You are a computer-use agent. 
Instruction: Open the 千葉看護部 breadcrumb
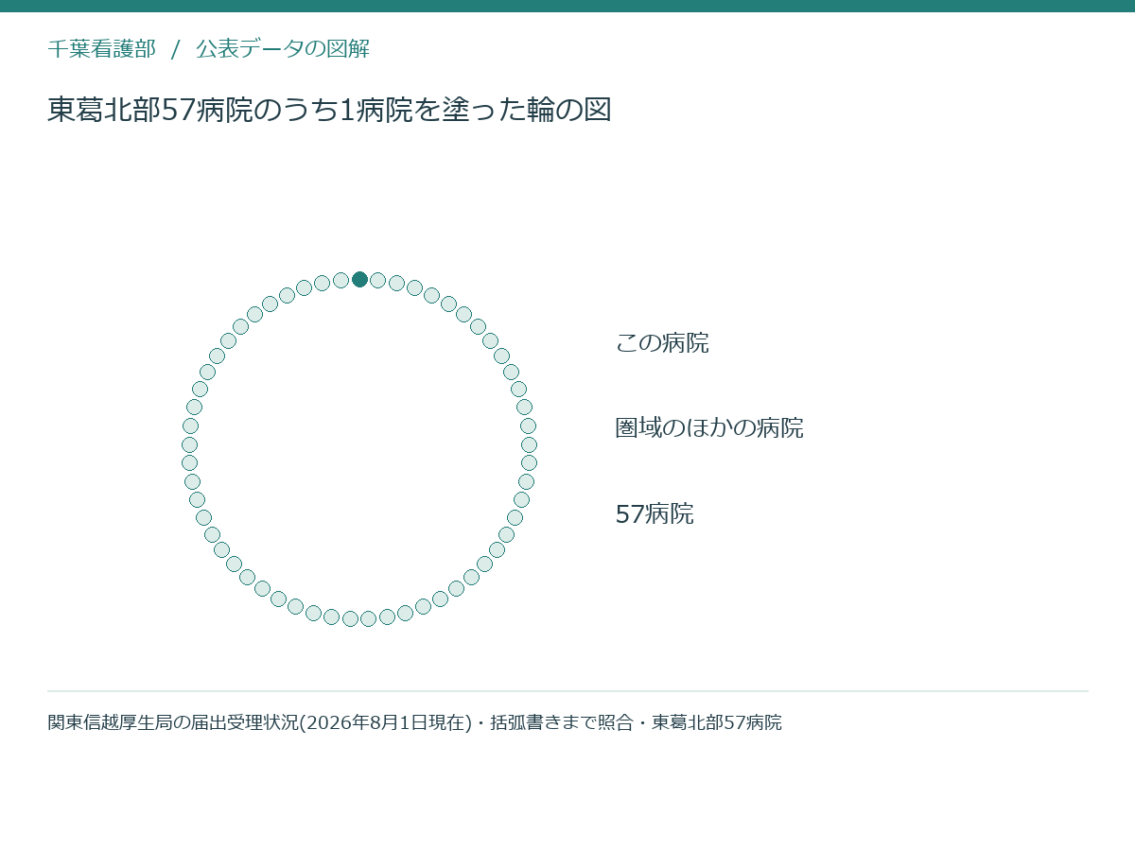[x=101, y=49]
